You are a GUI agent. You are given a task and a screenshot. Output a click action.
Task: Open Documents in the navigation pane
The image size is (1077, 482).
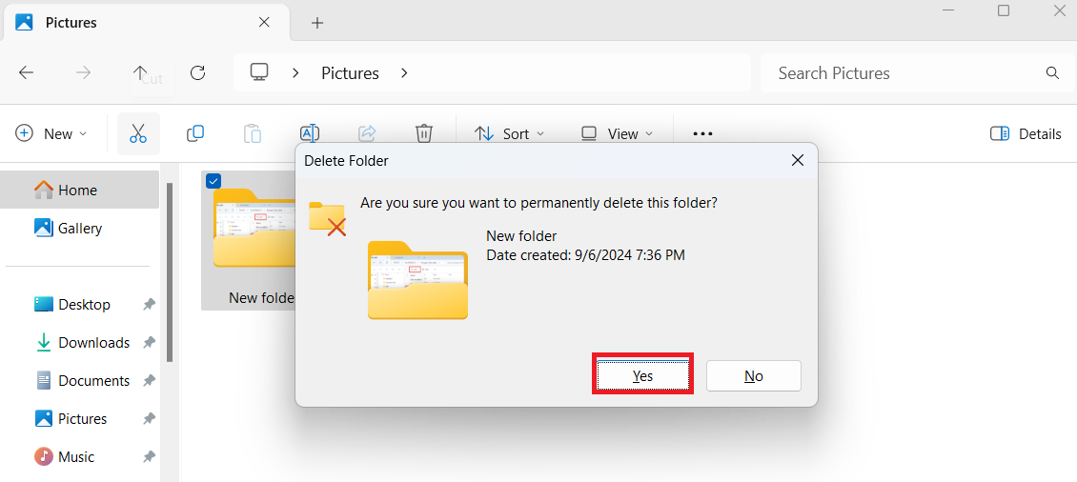(80, 380)
